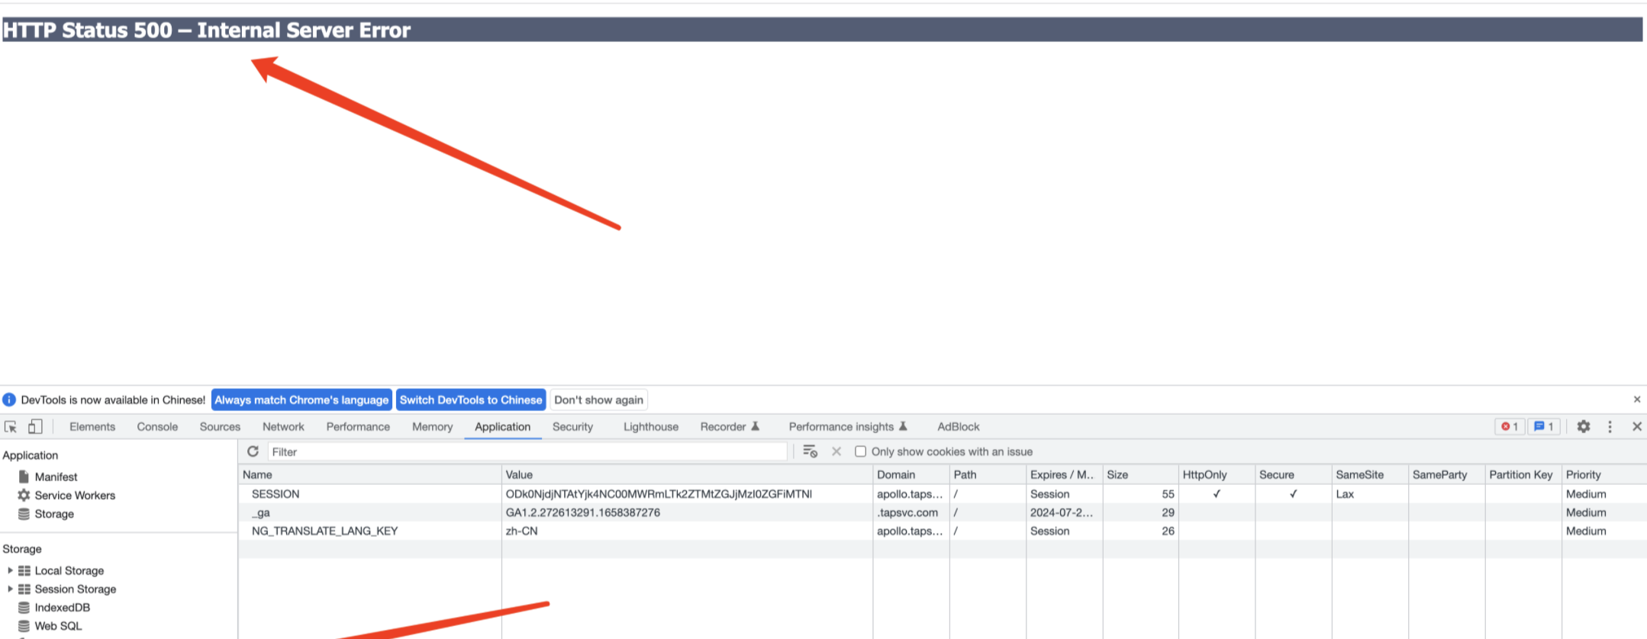The width and height of the screenshot is (1647, 639).
Task: Sort cookies by Size column
Action: coord(1141,474)
